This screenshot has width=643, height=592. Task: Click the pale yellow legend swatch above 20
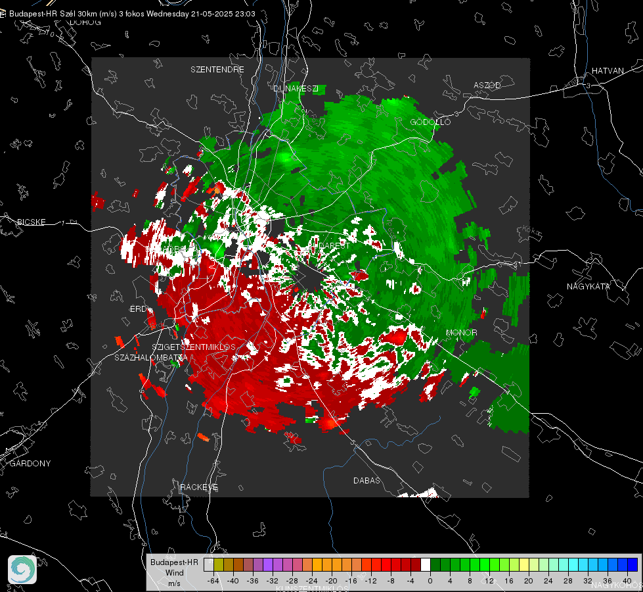(524, 564)
